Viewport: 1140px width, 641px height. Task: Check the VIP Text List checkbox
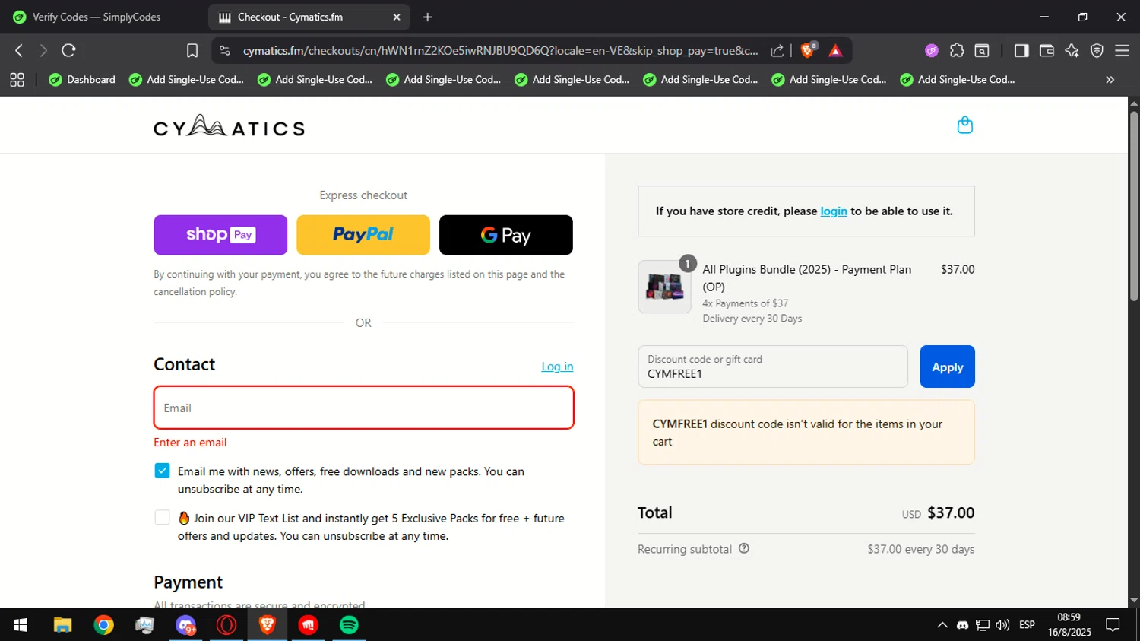pyautogui.click(x=162, y=518)
